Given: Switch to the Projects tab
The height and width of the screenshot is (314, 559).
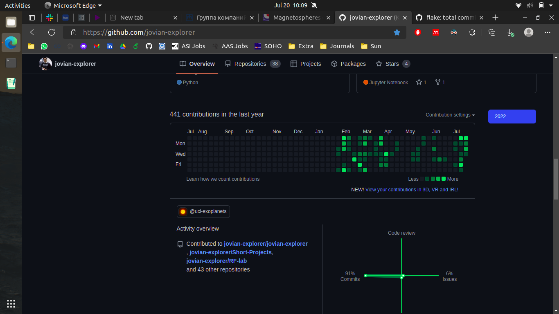Looking at the screenshot, I should coord(306,64).
